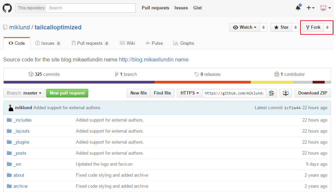334x192 pixels.
Task: Open the user avatar menu
Action: (x=325, y=8)
